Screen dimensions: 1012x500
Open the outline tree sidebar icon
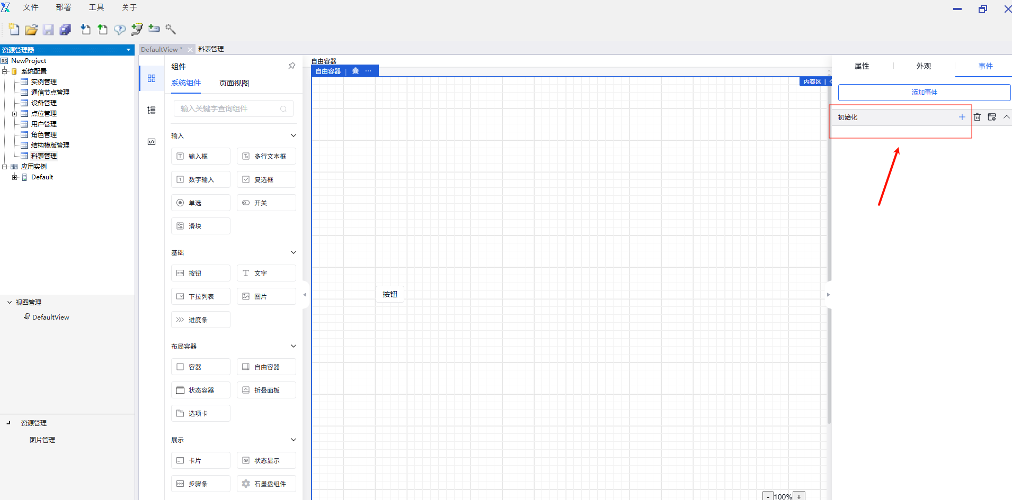(152, 110)
